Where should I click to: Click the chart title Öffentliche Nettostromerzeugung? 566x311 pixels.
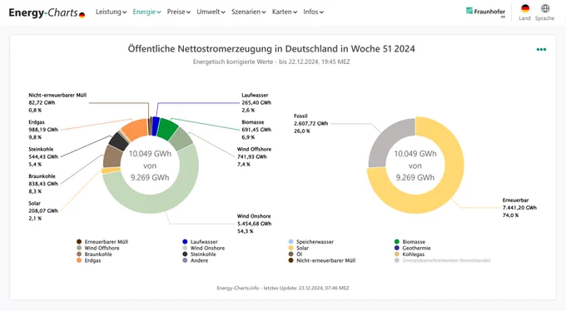(x=271, y=49)
